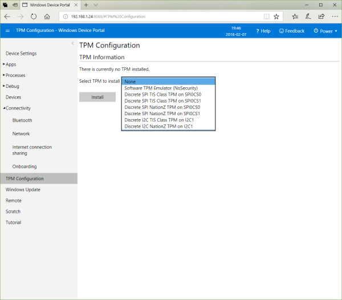
Task: Choose Discrete I2C NationZ TPM on I2C1
Action: click(158, 126)
